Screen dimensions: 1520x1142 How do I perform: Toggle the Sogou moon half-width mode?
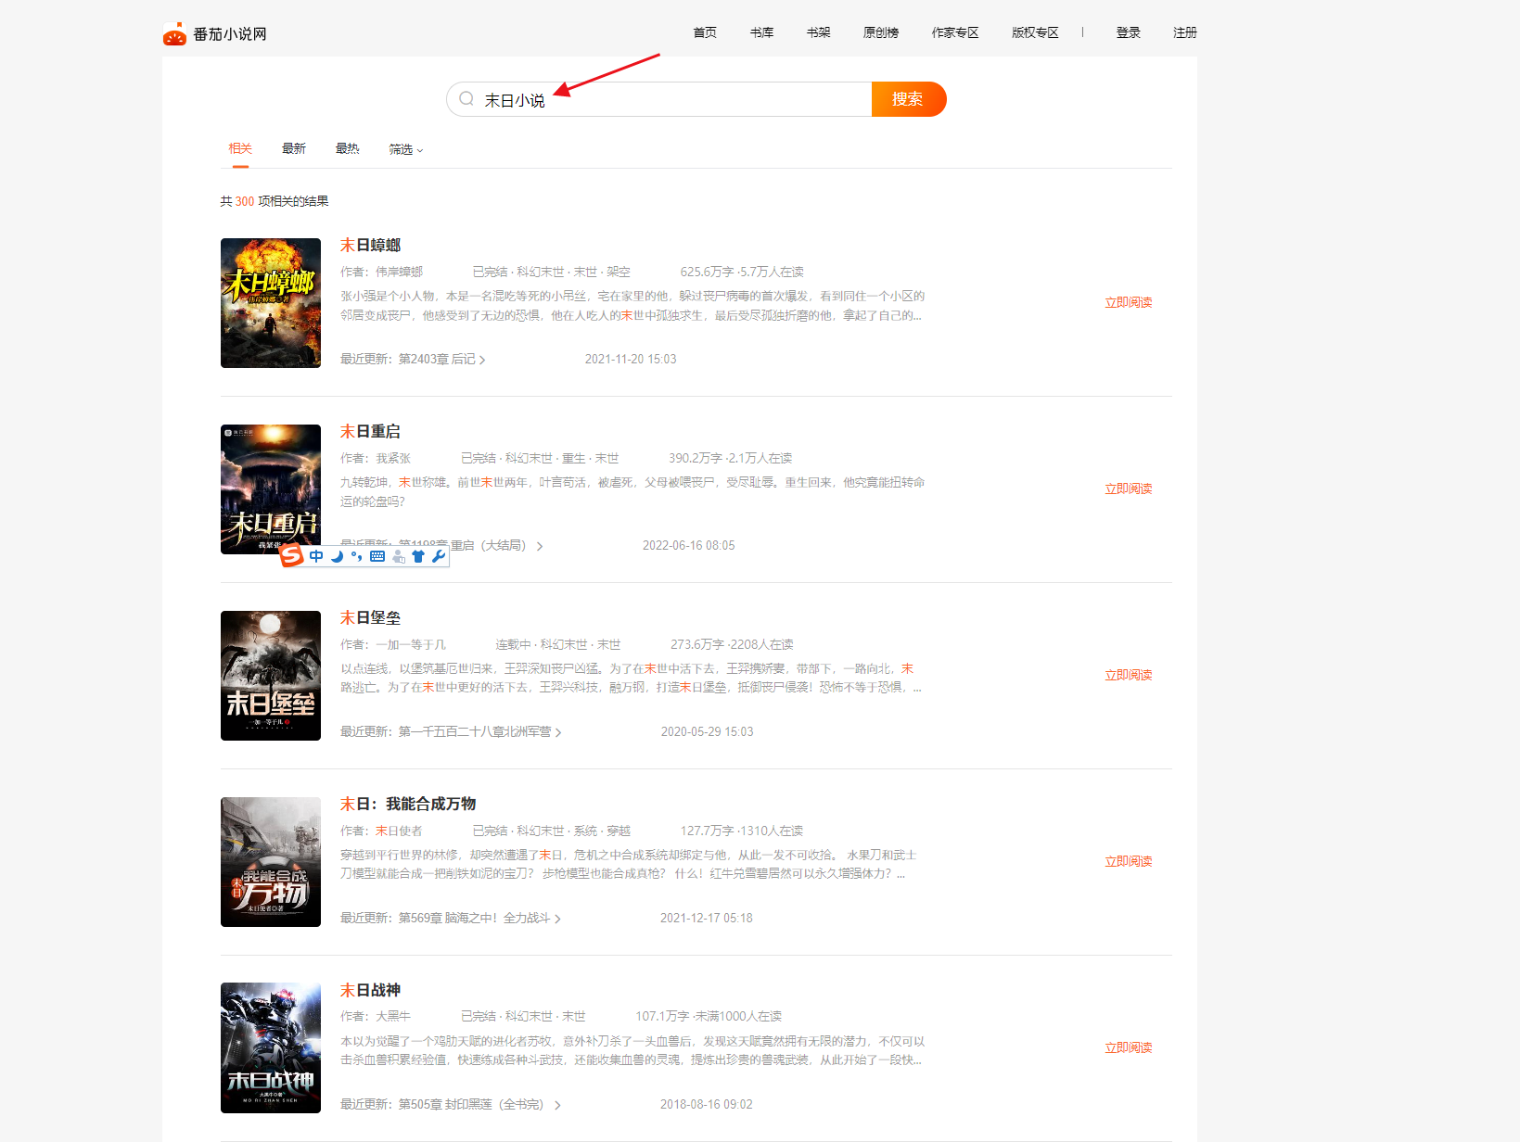point(338,556)
